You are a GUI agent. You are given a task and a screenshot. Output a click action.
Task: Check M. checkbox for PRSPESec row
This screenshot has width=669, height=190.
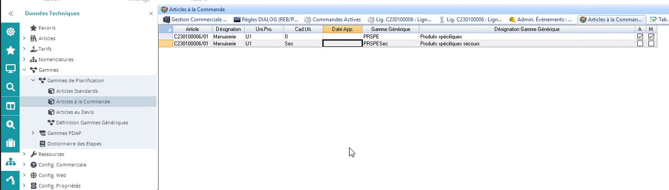click(x=651, y=44)
